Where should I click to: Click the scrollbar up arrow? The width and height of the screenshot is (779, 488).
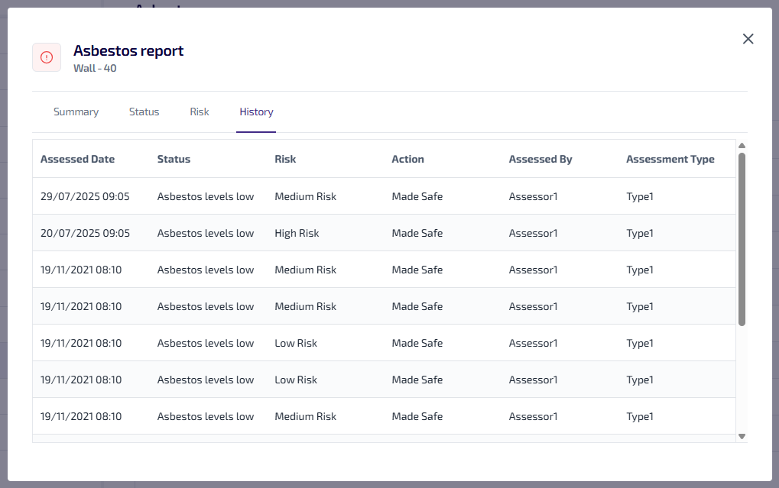(742, 145)
